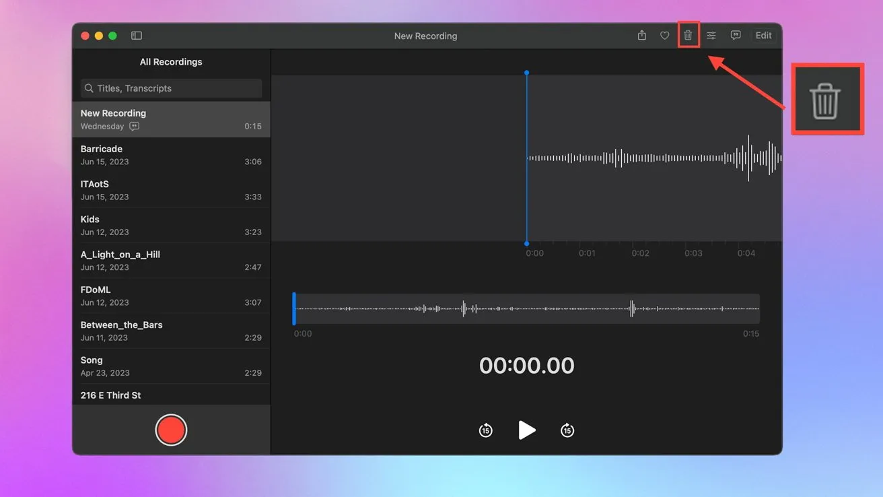
Task: Click the Edit button
Action: 763,36
